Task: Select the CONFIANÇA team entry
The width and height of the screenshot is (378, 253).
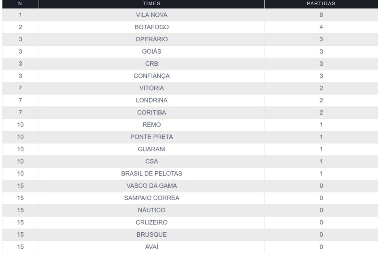Action: coord(151,76)
